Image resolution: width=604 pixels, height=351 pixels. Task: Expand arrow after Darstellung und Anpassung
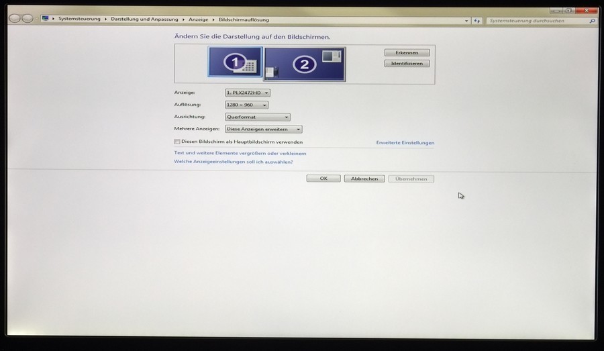[183, 19]
